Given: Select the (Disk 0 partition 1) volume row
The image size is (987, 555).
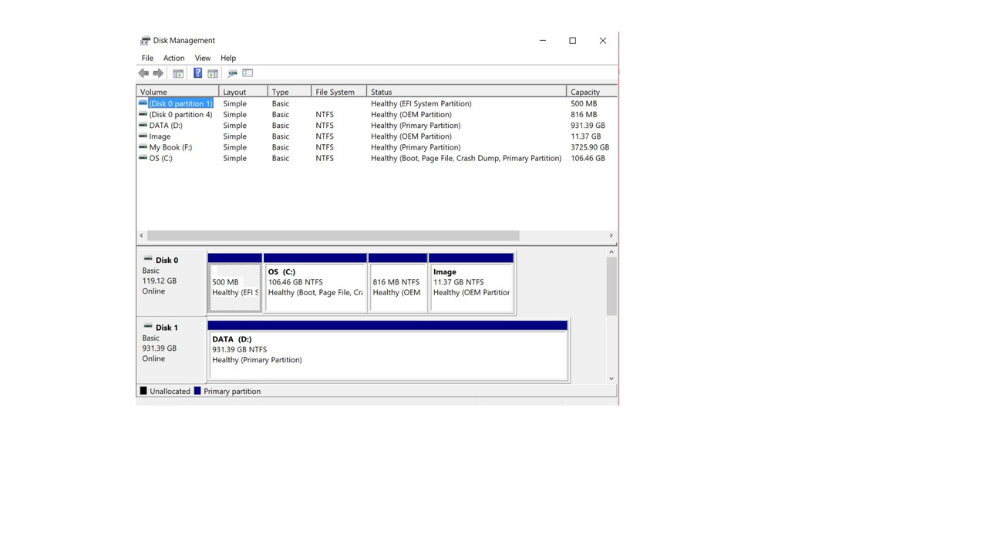Looking at the screenshot, I should (x=180, y=103).
